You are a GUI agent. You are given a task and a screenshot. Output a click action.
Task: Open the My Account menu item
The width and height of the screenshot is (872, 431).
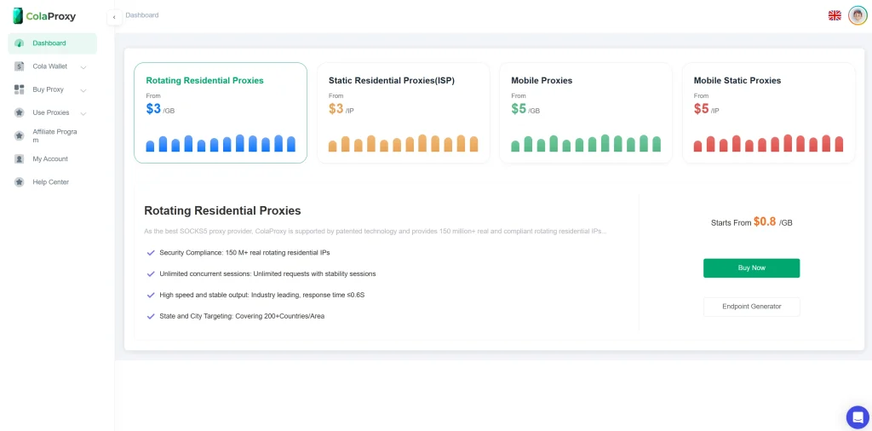tap(52, 159)
